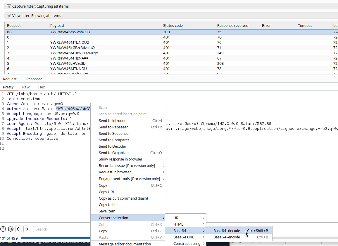The height and width of the screenshot is (246, 338).
Task: Select Send to Decoder
Action: click(x=128, y=146)
